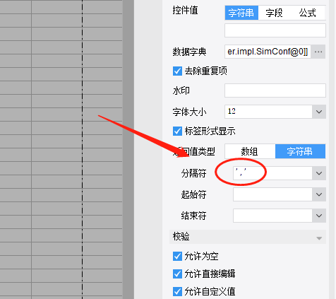Open the 起始符 dropdown arrow

[x=319, y=194]
